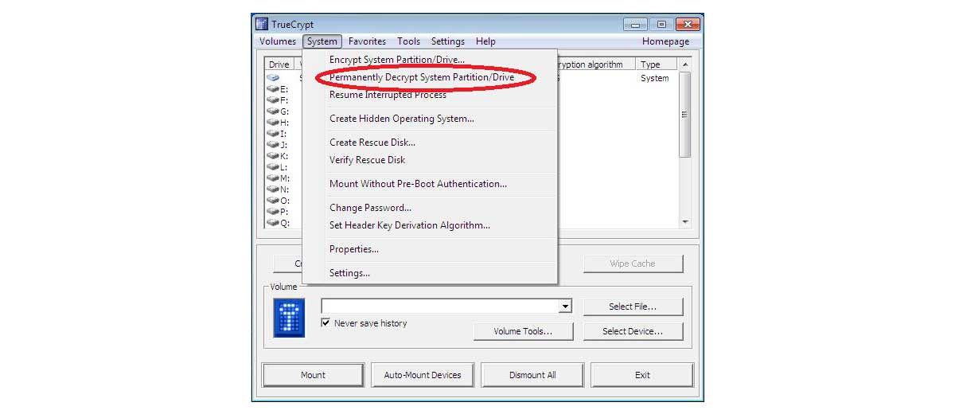
Task: Open the Tools menu
Action: click(x=408, y=41)
